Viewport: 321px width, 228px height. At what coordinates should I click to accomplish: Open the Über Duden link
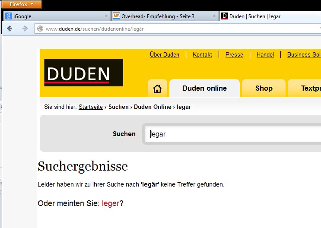point(165,55)
